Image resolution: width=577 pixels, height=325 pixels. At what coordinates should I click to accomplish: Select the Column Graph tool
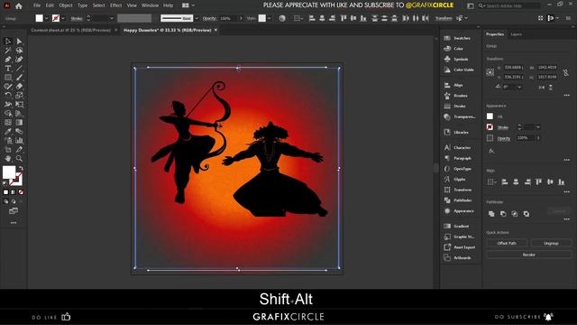click(x=19, y=141)
